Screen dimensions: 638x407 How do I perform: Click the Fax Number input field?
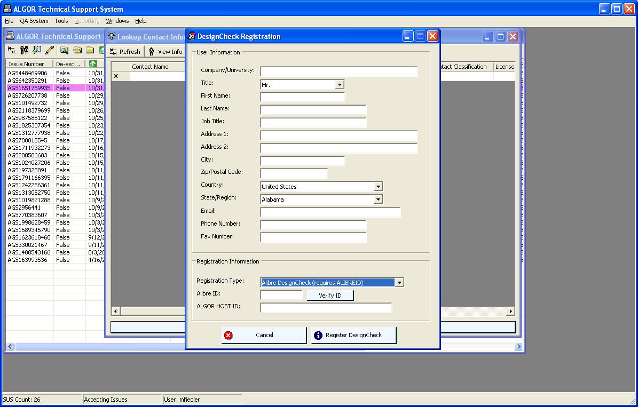point(313,237)
